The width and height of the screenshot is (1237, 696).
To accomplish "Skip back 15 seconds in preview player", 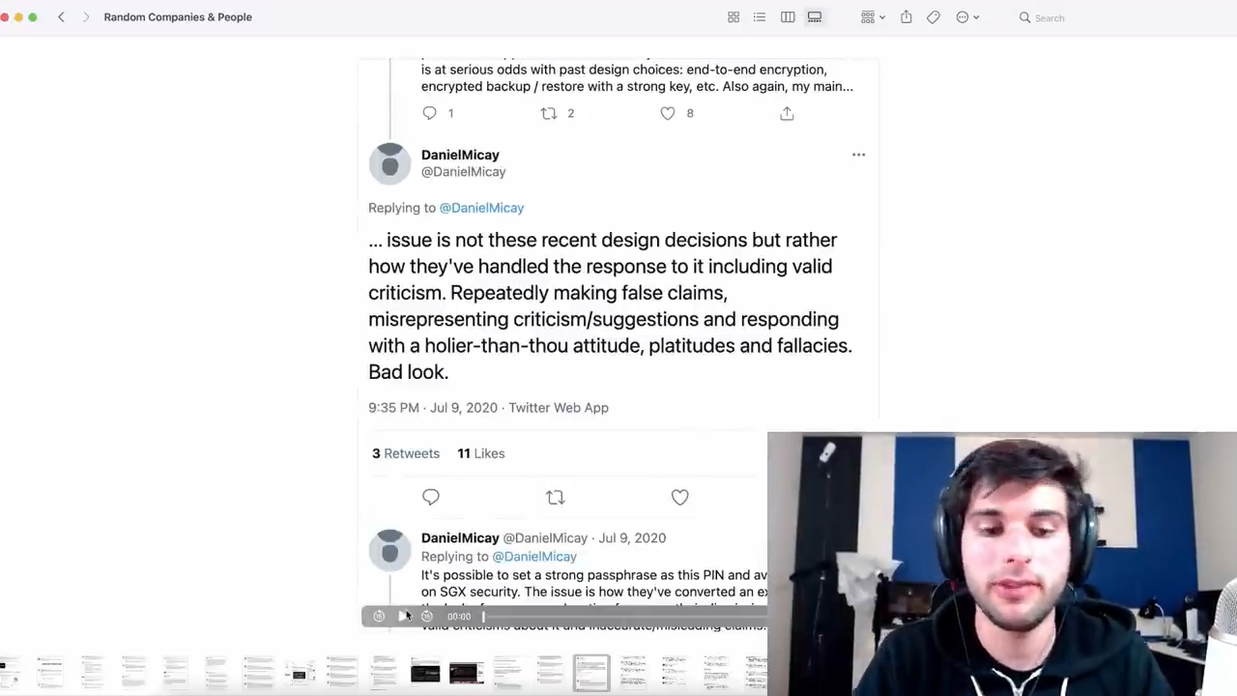I will [379, 617].
